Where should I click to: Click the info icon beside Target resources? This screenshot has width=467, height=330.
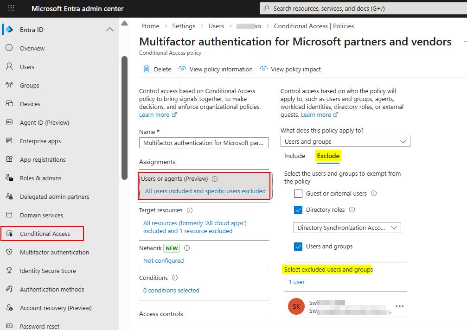point(189,210)
